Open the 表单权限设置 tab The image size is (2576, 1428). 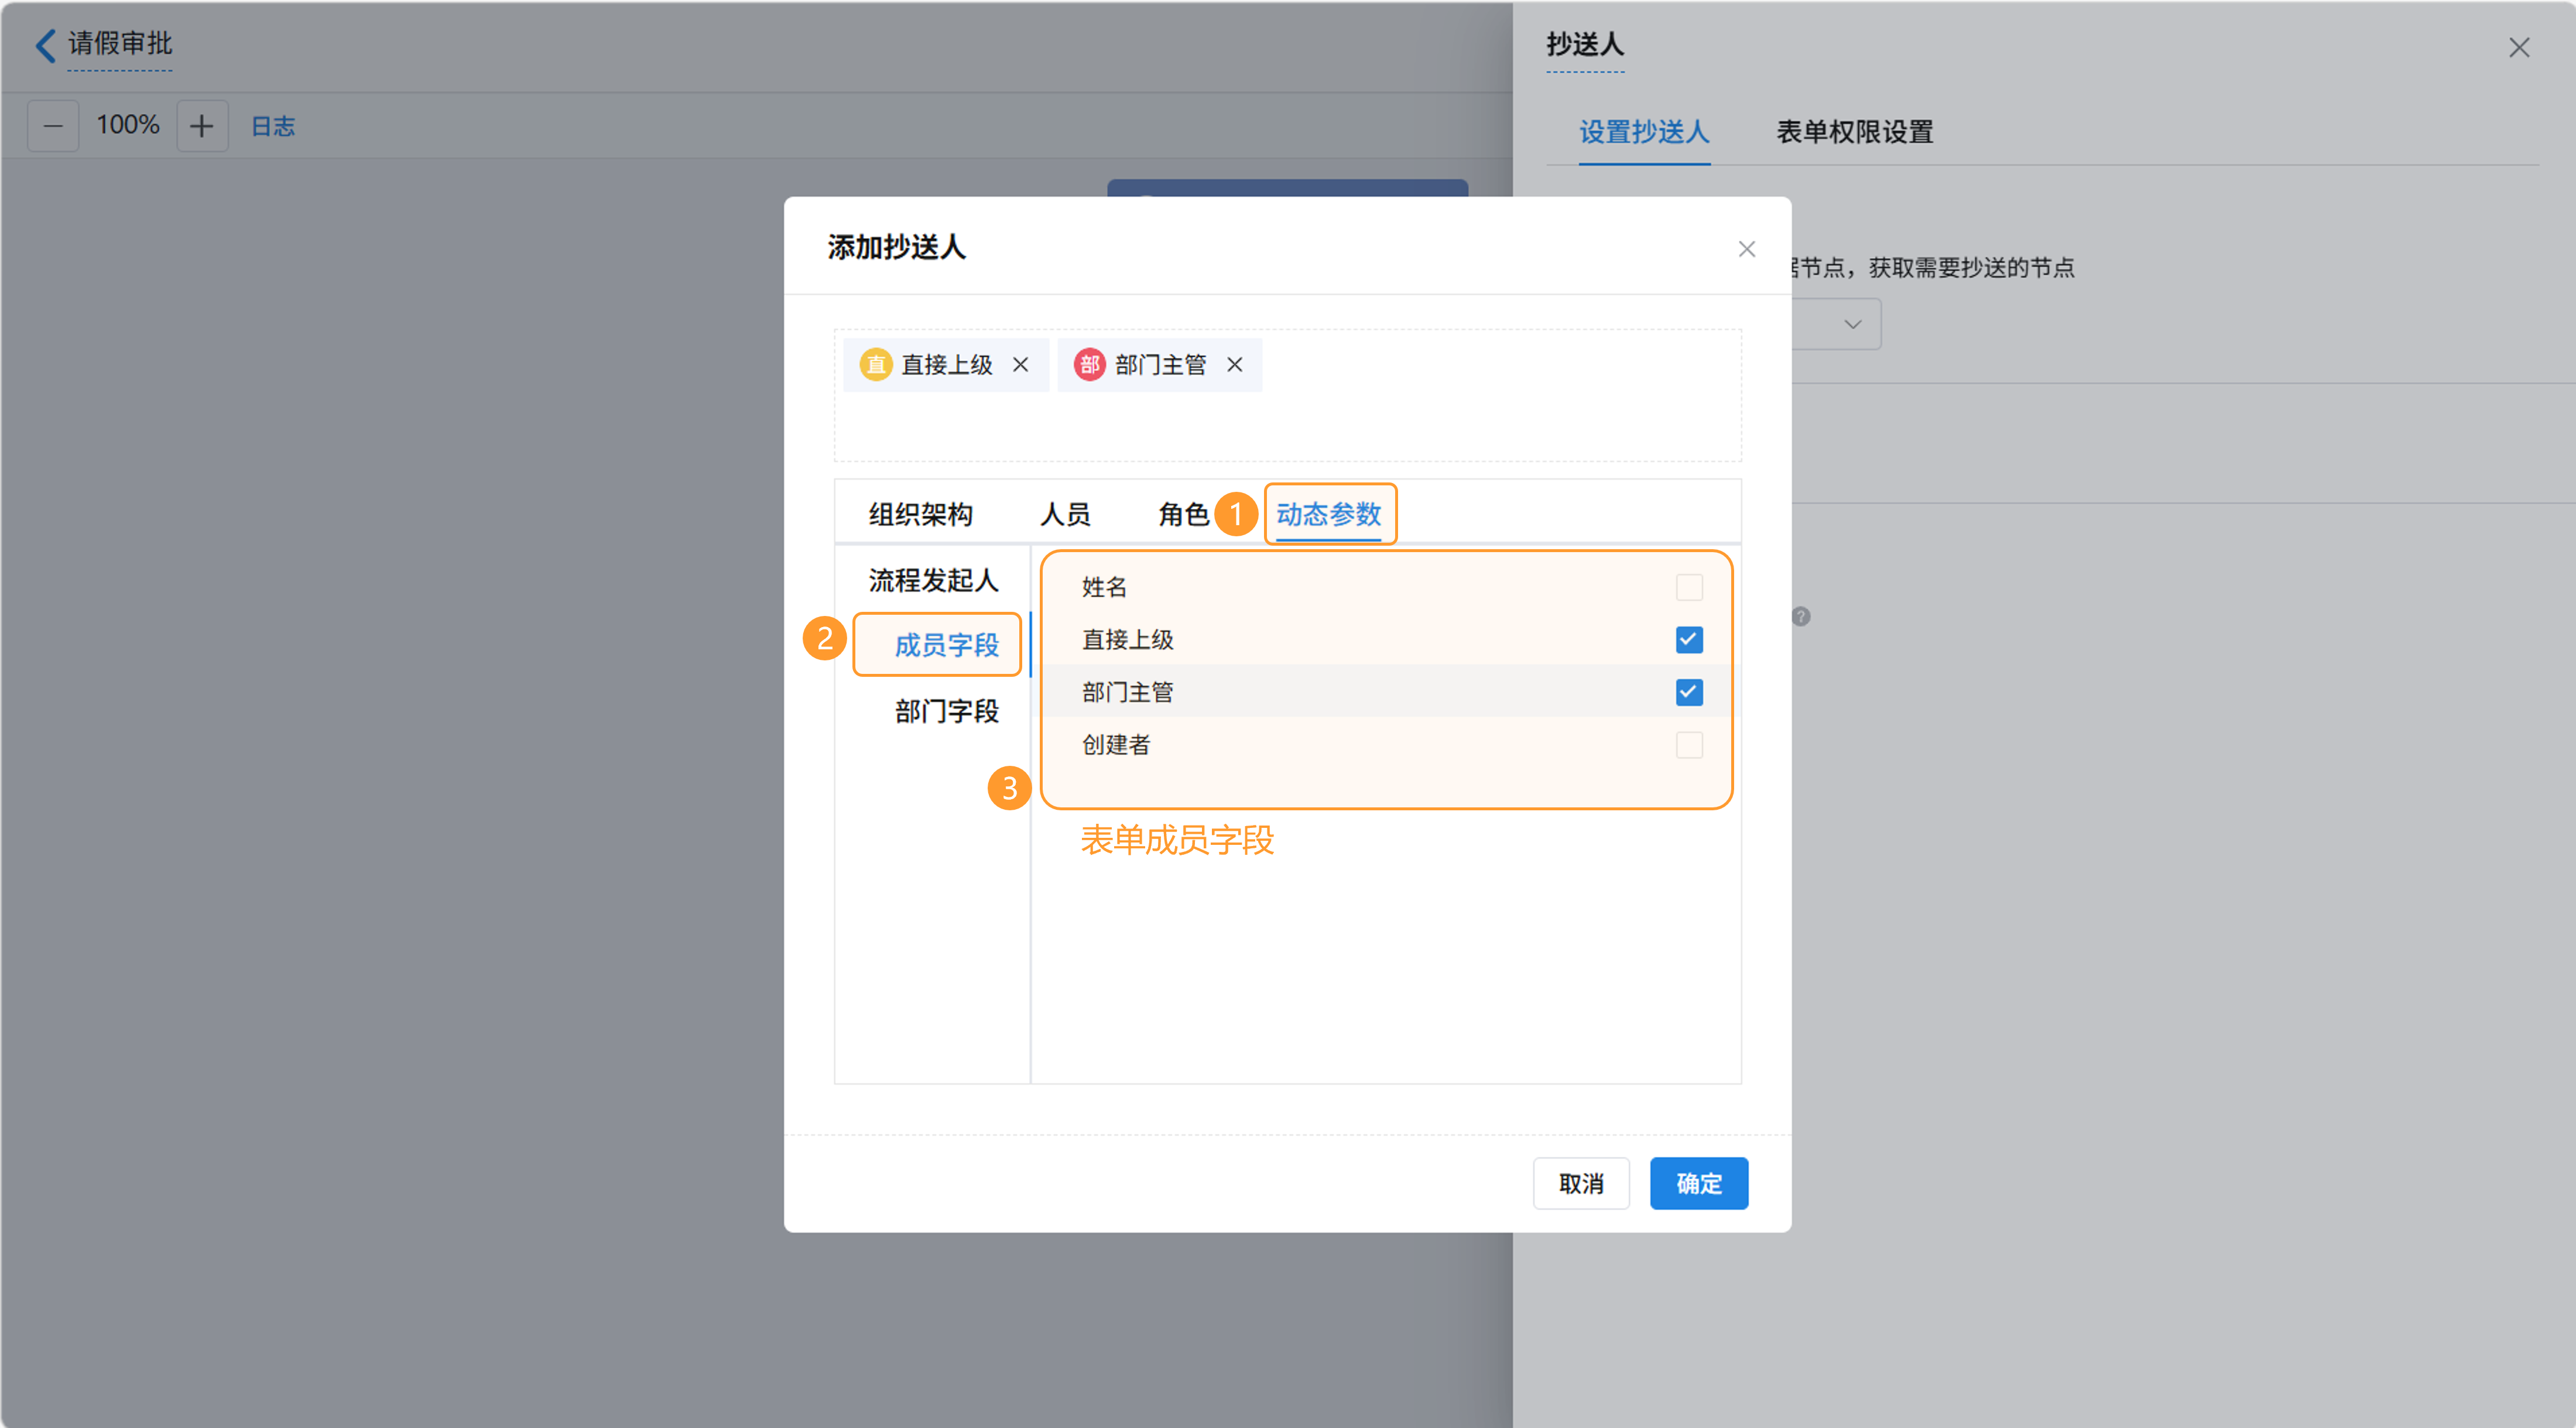tap(1854, 132)
